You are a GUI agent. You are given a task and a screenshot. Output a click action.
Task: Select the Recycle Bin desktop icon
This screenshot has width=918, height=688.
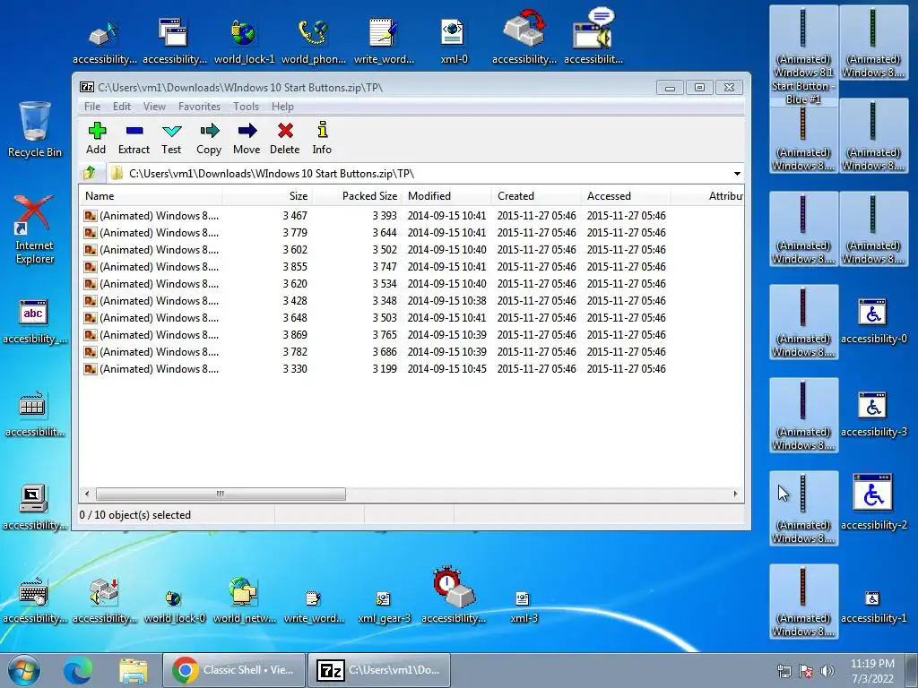(35, 130)
